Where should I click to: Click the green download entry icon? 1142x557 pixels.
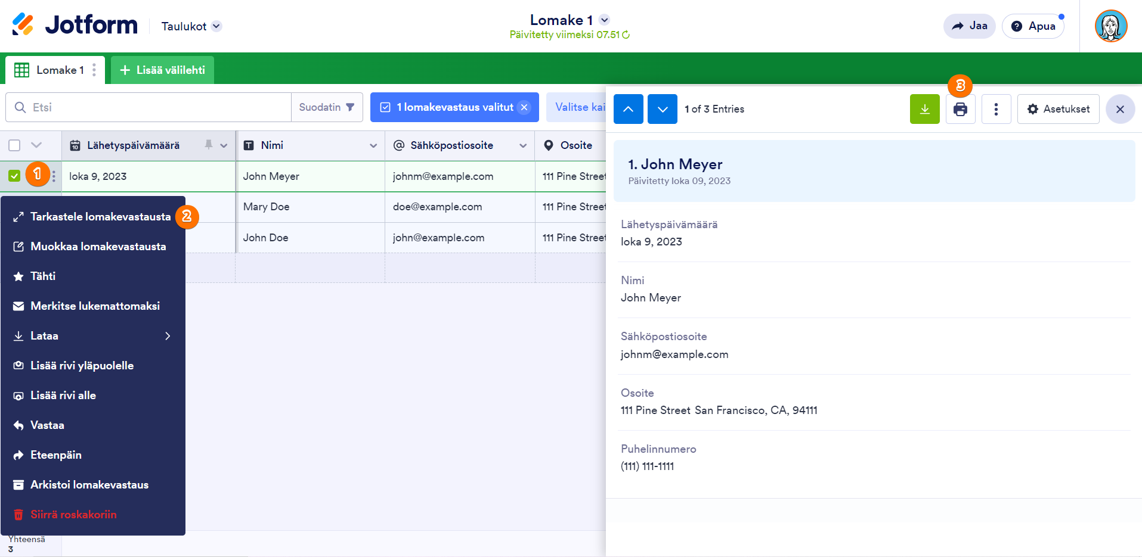pyautogui.click(x=924, y=109)
